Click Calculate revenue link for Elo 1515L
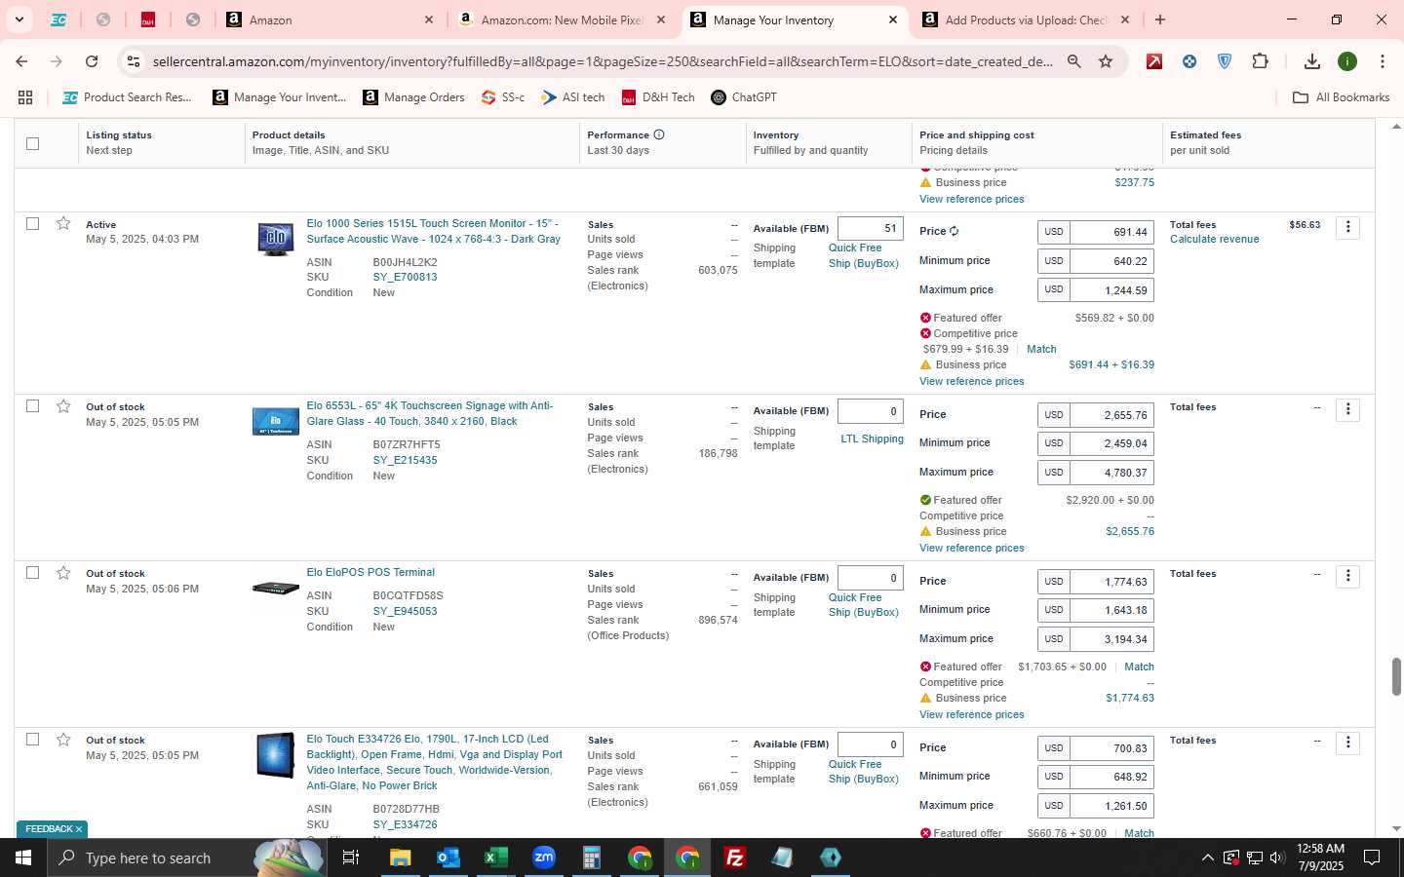The image size is (1404, 877). (1214, 239)
